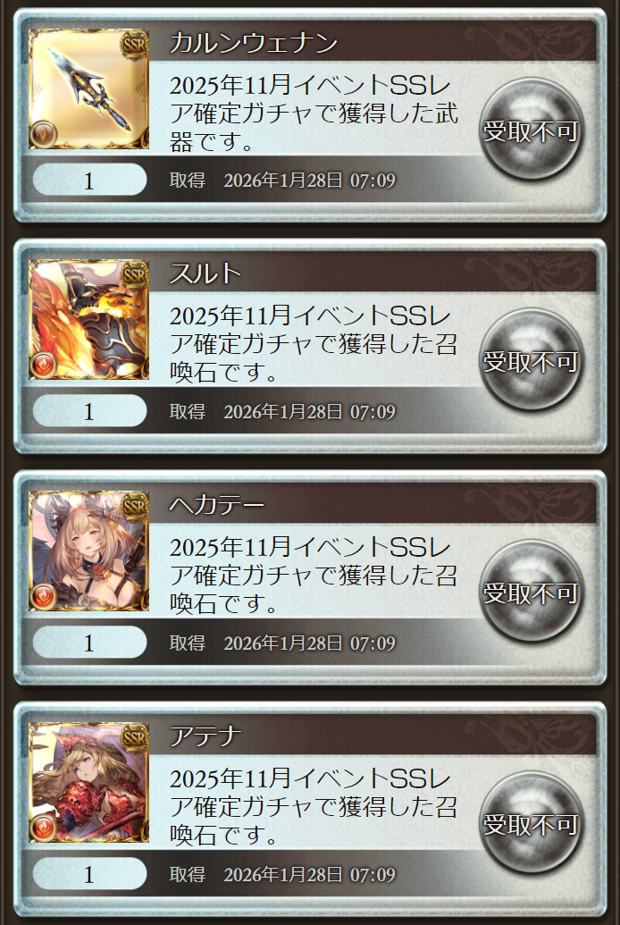Viewport: 620px width, 925px height.
Task: Click the fire element icon on スルト
Action: point(43,365)
